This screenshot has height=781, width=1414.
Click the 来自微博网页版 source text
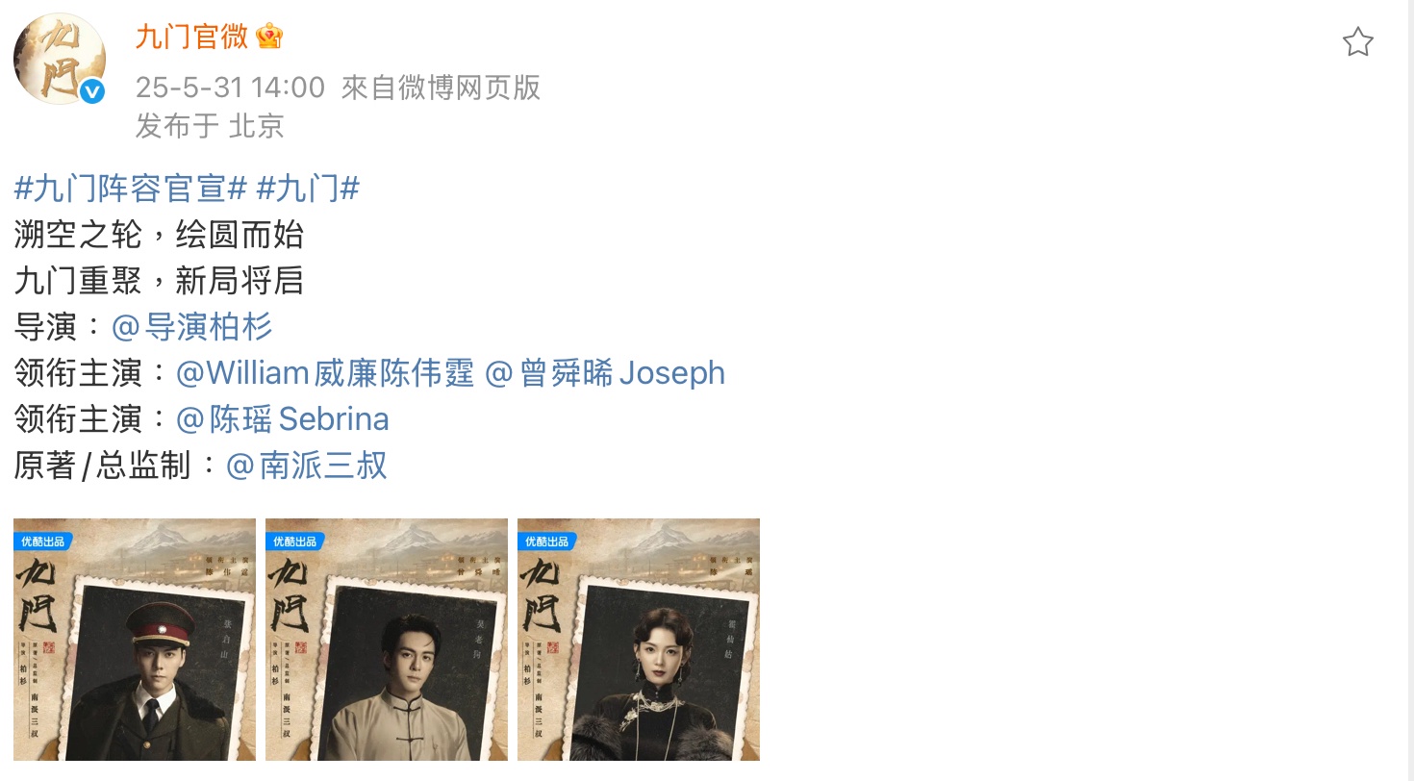(441, 88)
